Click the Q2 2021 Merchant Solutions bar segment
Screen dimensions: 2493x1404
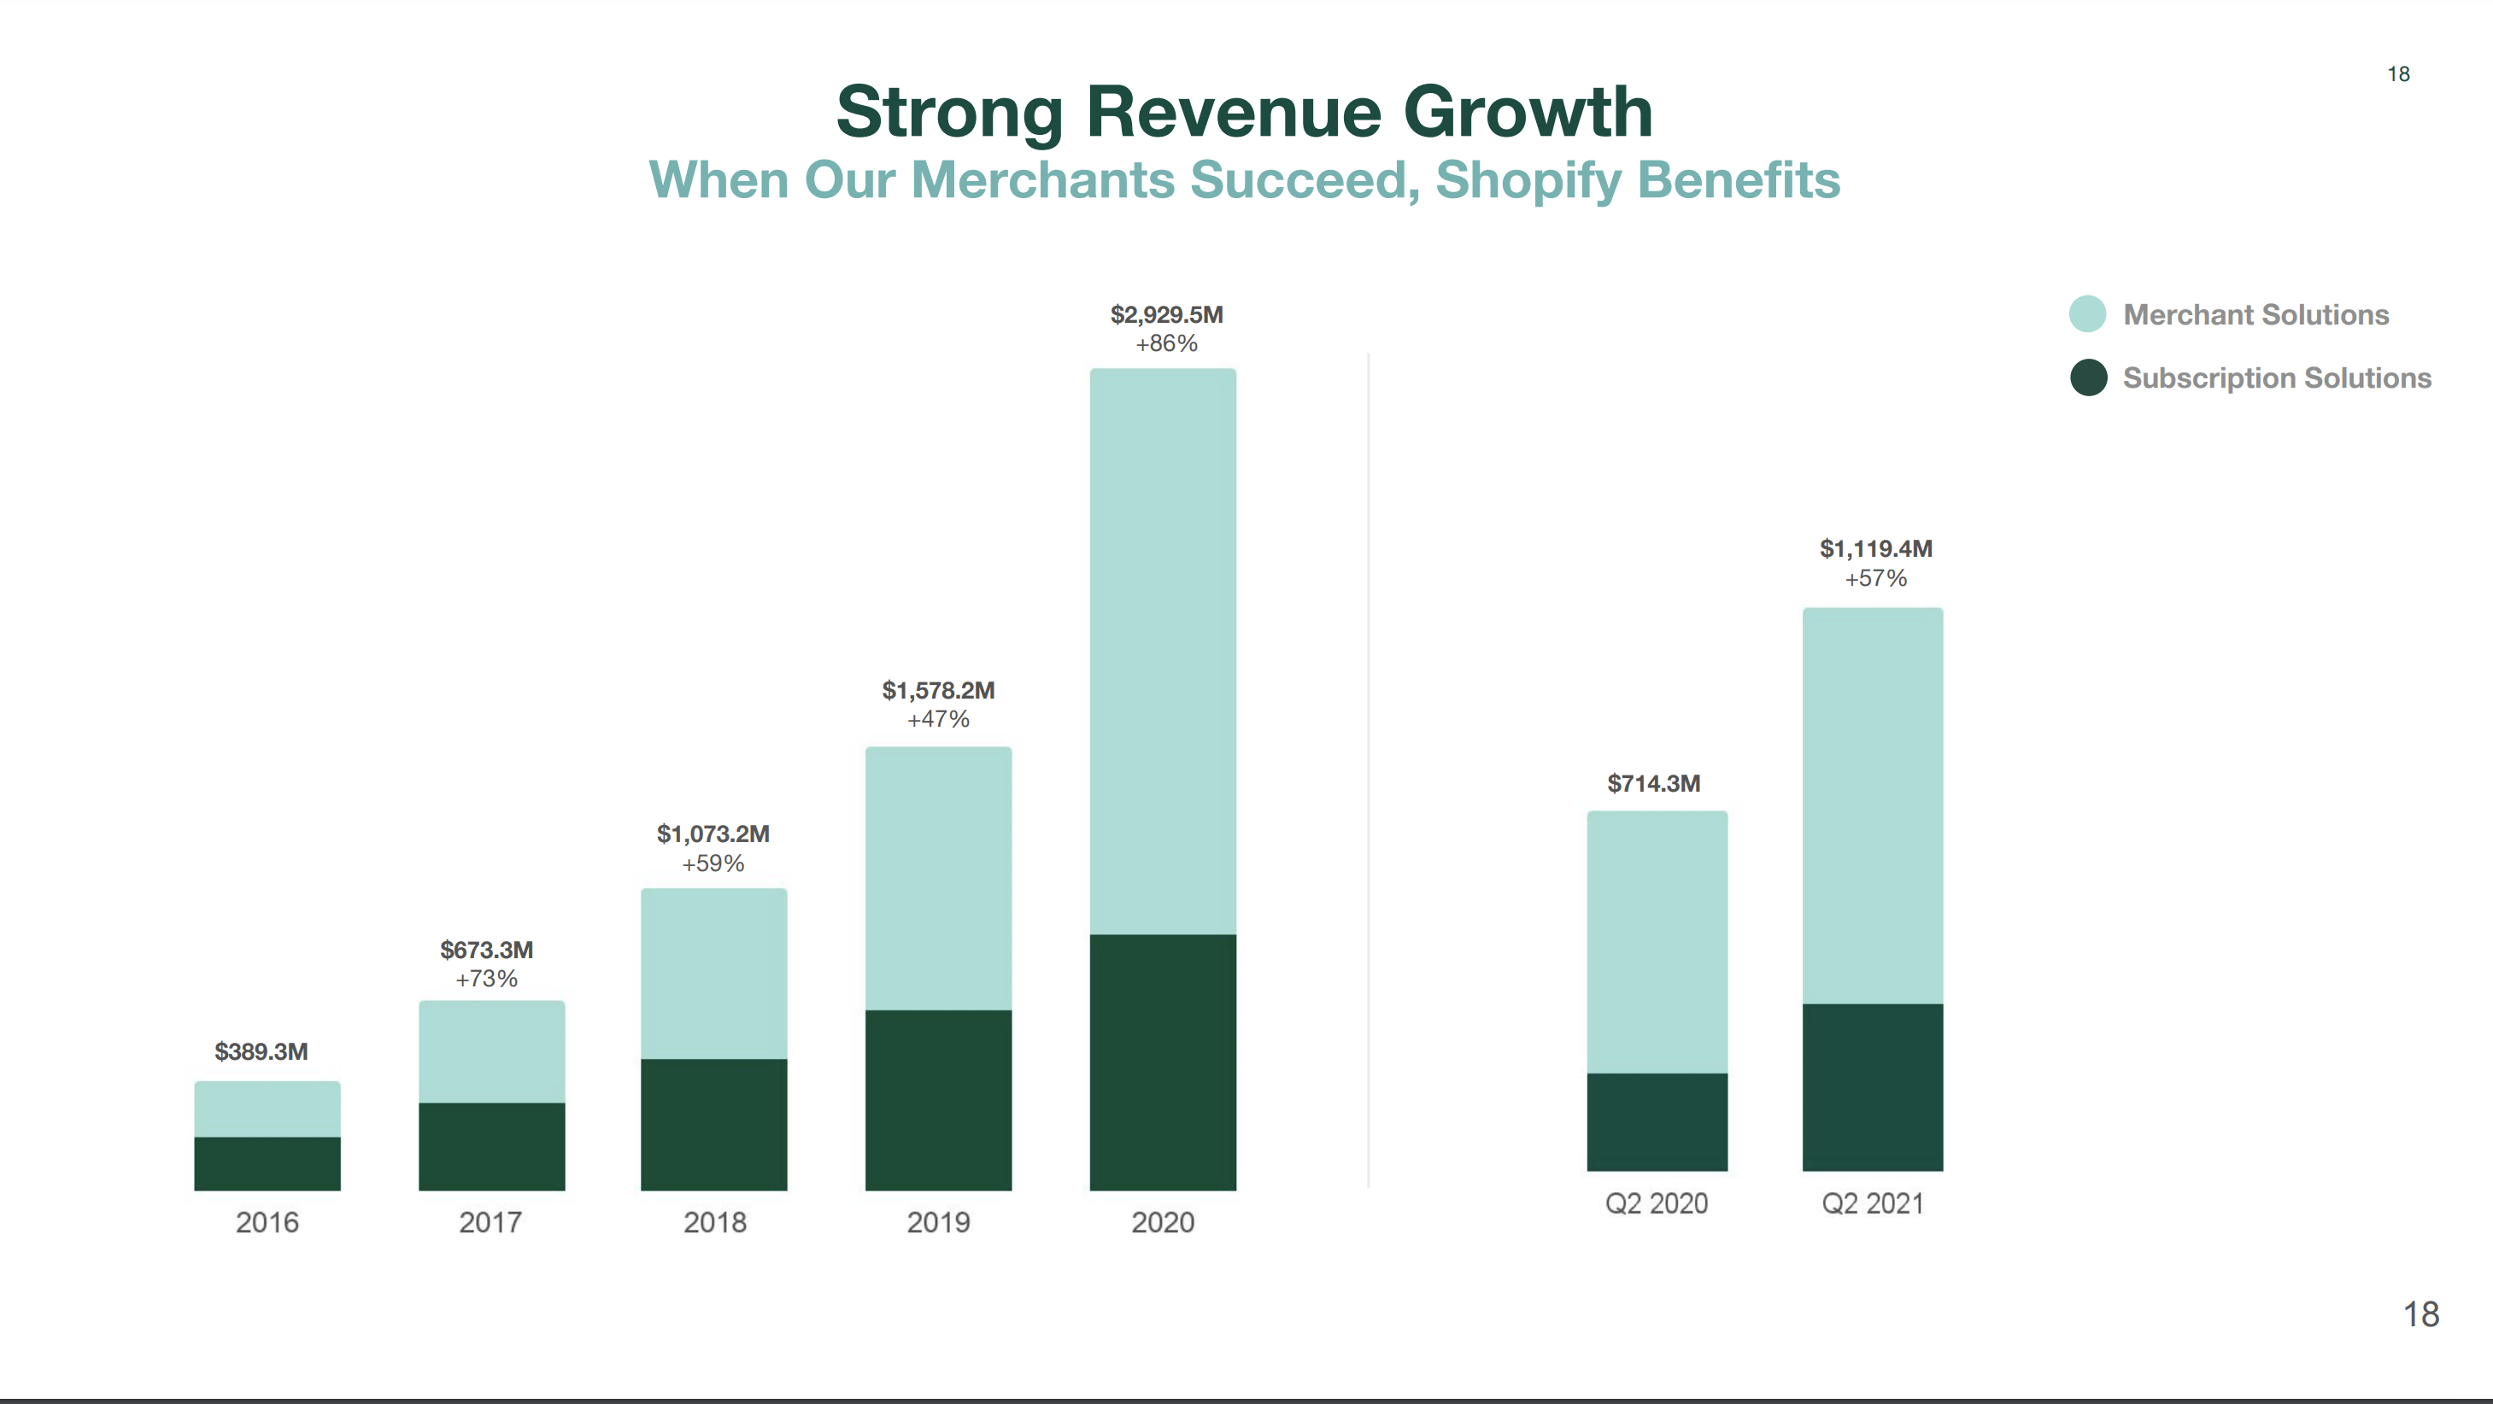(x=1873, y=806)
